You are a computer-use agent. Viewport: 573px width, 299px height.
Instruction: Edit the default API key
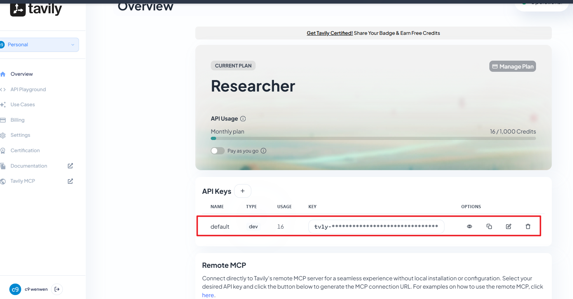click(508, 226)
